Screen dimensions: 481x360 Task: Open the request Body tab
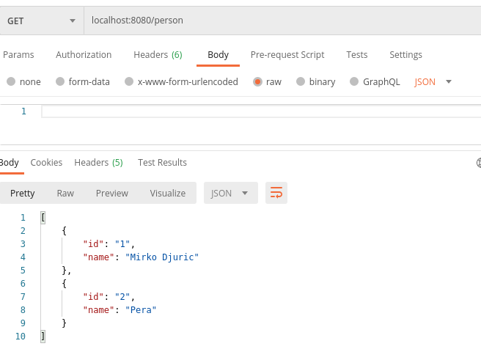pos(218,54)
